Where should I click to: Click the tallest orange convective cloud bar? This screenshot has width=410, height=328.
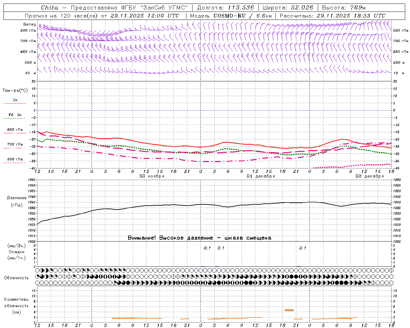tap(289, 310)
